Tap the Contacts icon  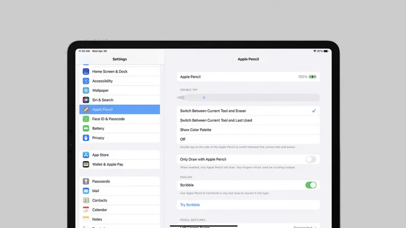click(x=86, y=200)
